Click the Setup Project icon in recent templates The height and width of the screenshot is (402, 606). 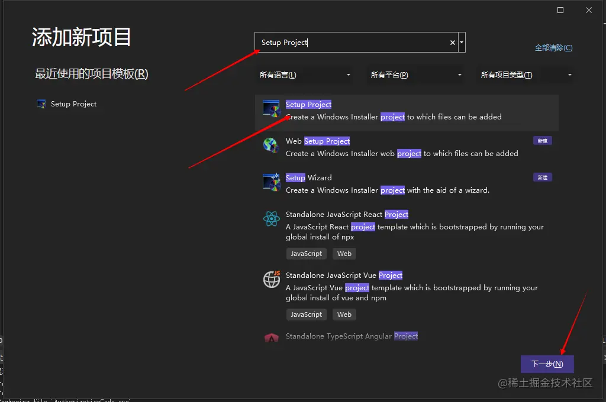tap(41, 103)
